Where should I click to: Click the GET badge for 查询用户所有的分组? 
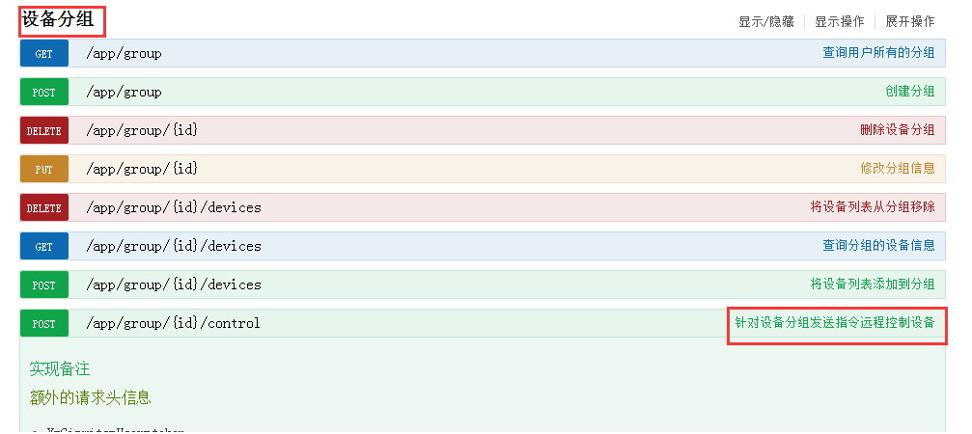click(x=44, y=54)
